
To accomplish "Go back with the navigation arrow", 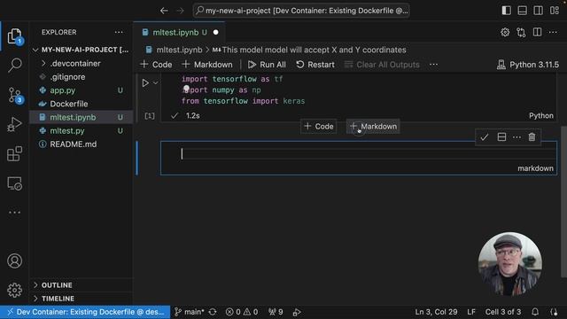I will click(x=164, y=11).
